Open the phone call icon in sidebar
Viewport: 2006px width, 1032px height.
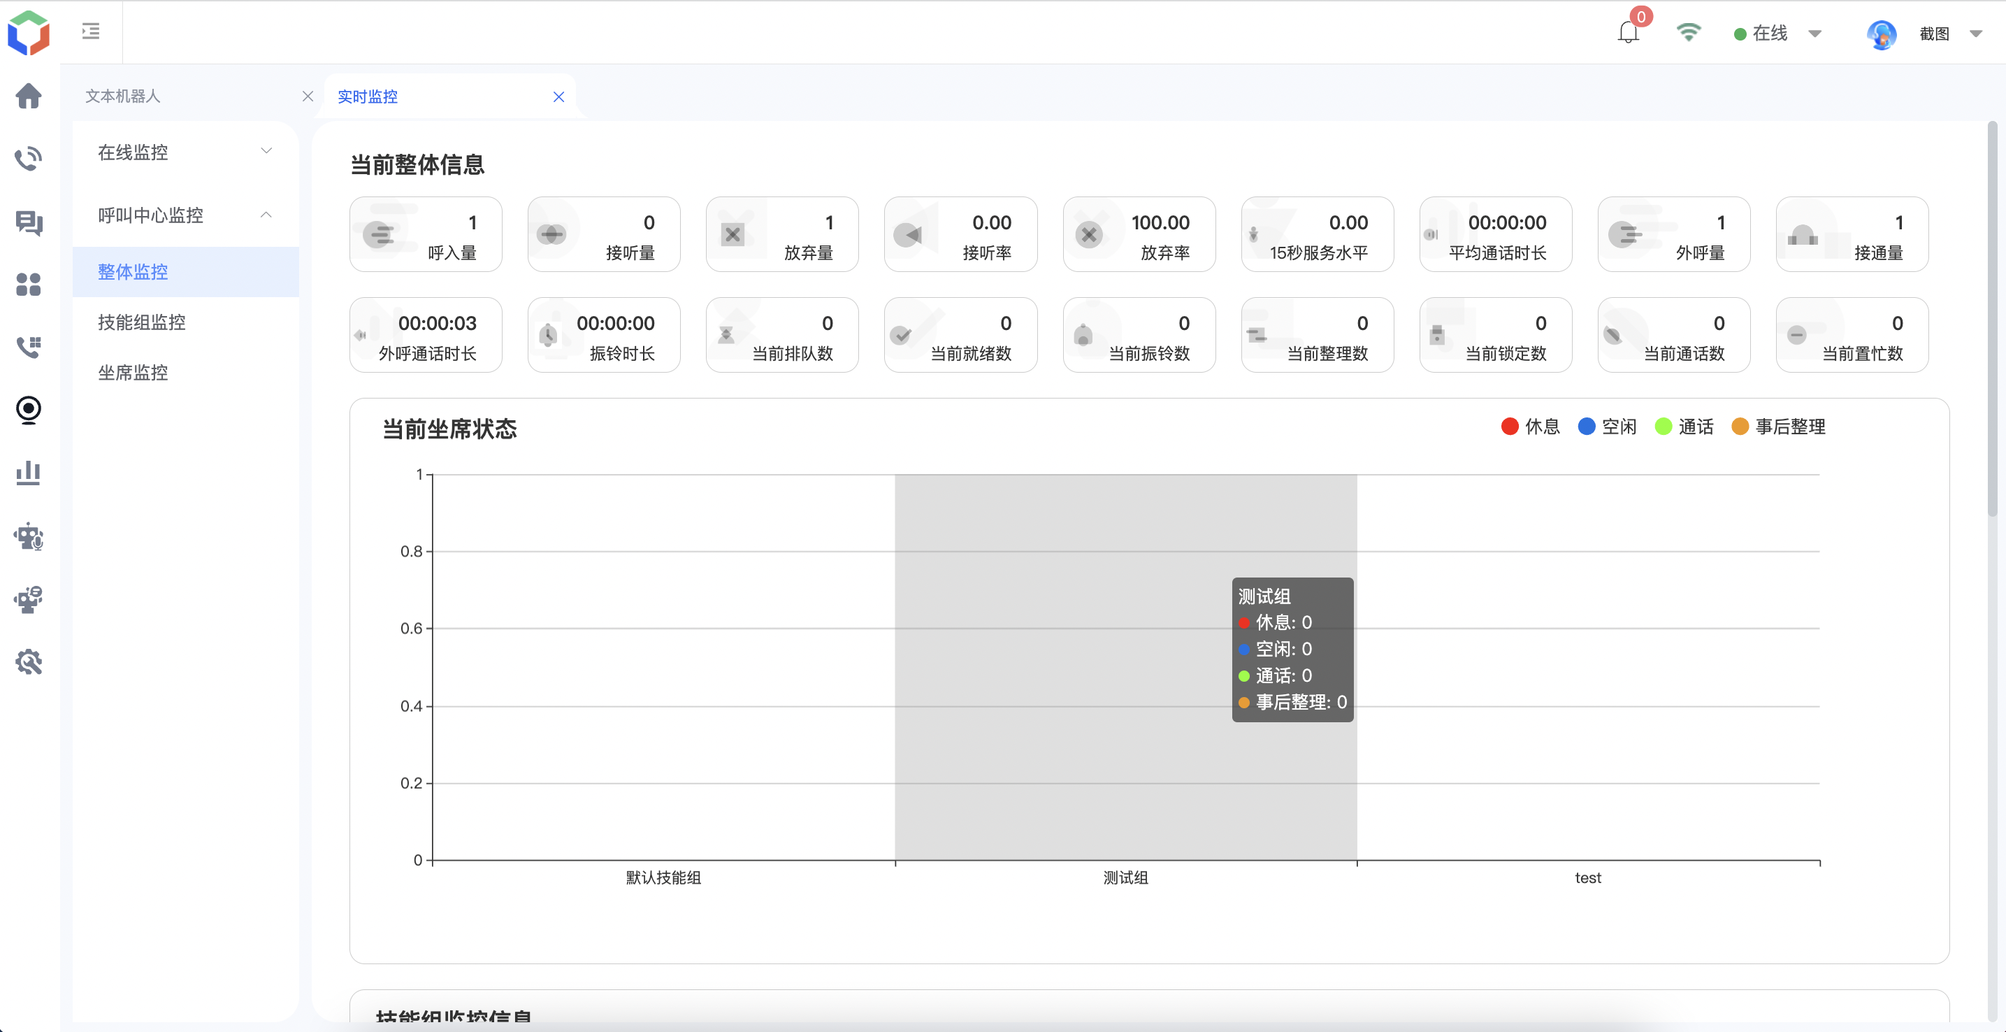point(29,158)
